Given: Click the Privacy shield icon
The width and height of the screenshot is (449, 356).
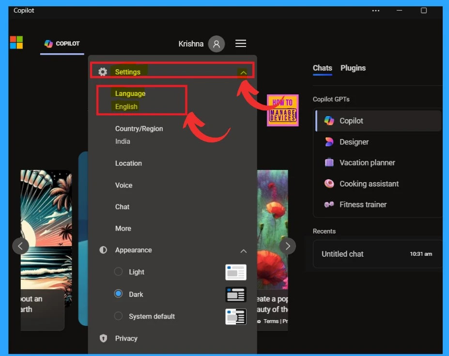Looking at the screenshot, I should pyautogui.click(x=103, y=338).
